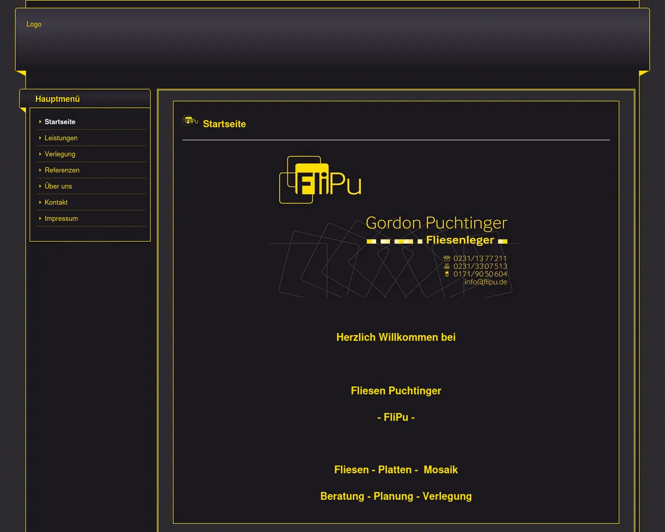Click the arrow bullet before Leistungen
Image resolution: width=665 pixels, height=532 pixels.
pos(40,138)
